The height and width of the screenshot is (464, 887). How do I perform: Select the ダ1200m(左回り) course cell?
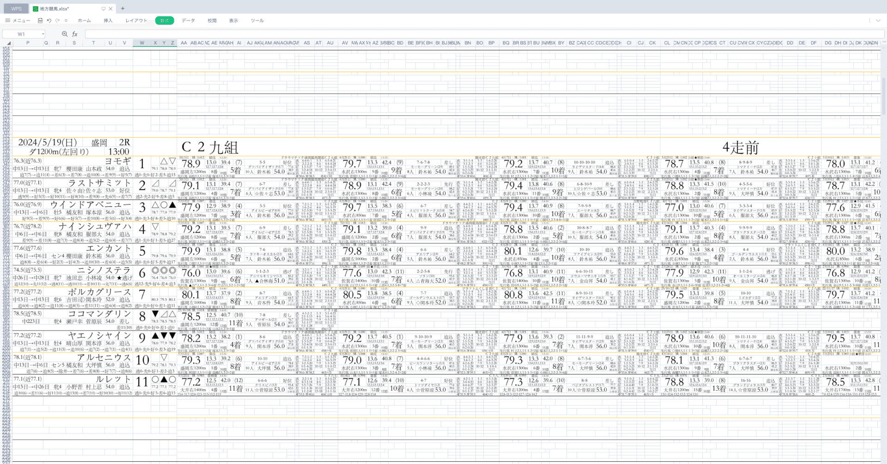pyautogui.click(x=59, y=152)
